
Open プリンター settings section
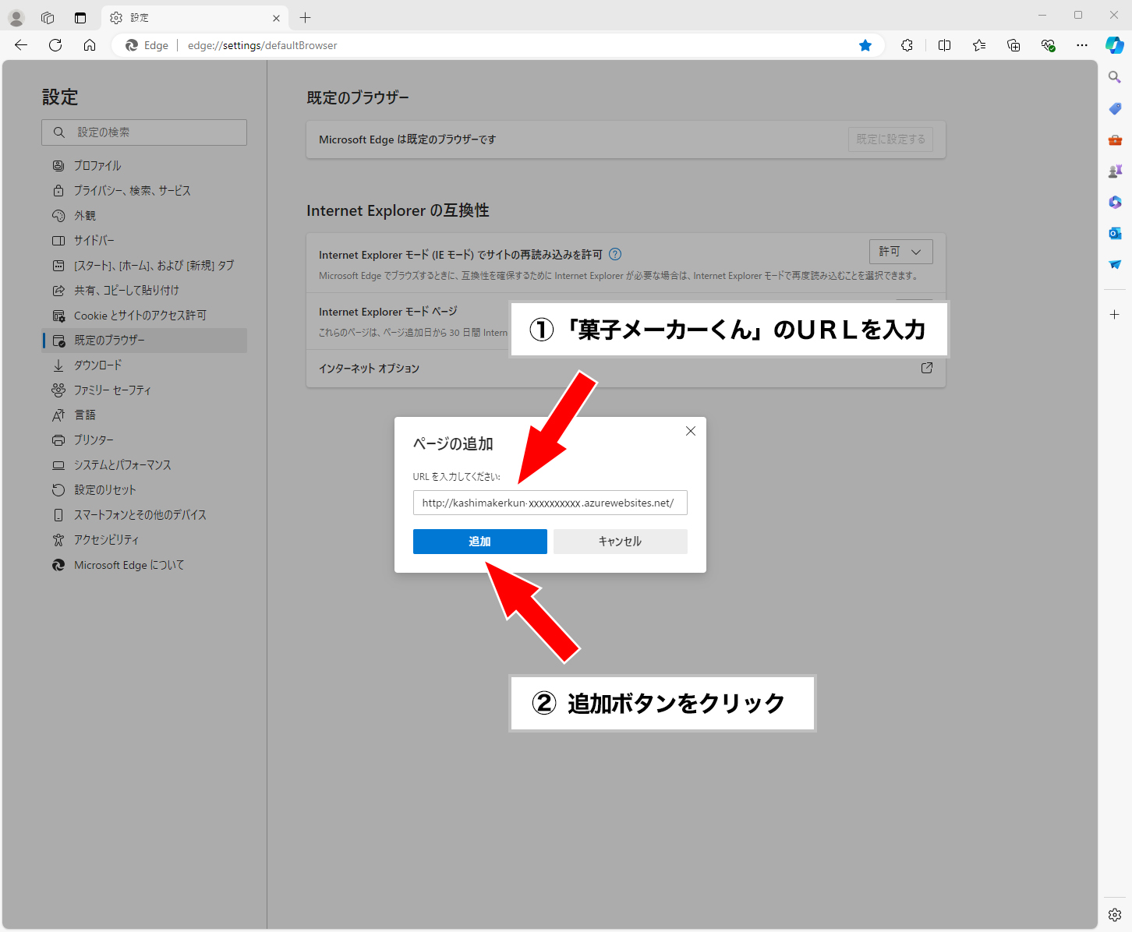pyautogui.click(x=144, y=440)
